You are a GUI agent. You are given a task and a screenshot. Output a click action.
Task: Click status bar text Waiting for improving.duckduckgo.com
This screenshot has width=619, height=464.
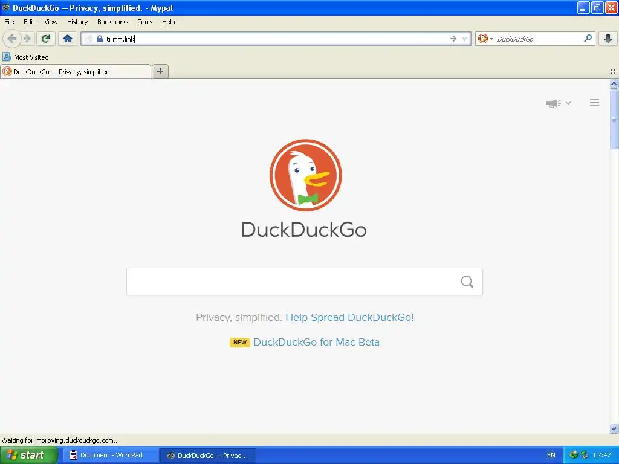pos(60,440)
